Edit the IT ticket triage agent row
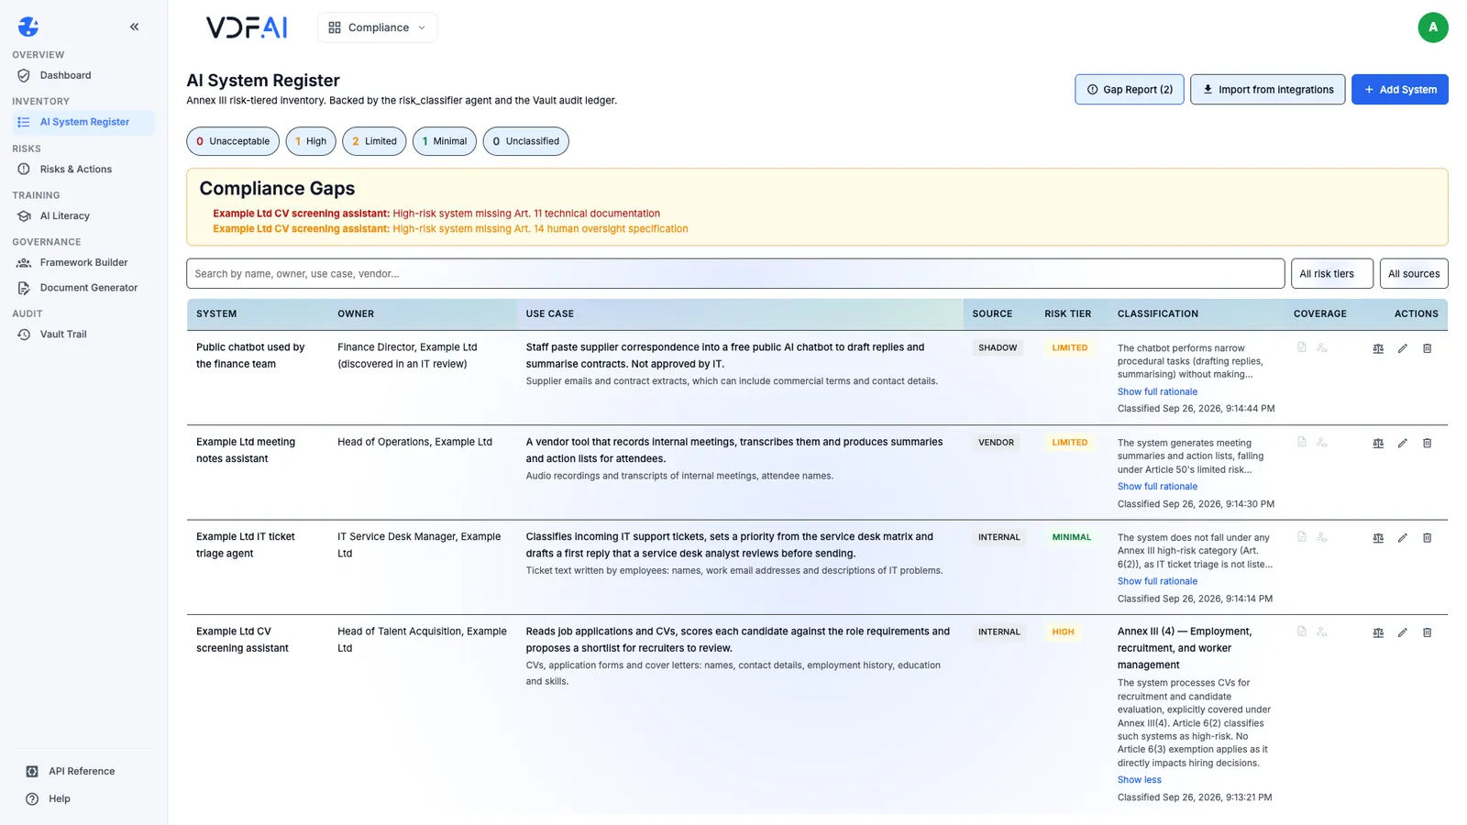The height and width of the screenshot is (825, 1467). 1402,538
